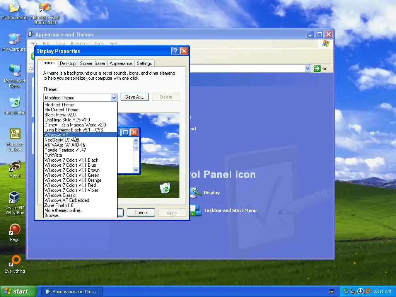The width and height of the screenshot is (396, 297).
Task: Select Windows 7 Colors v1.1 Brown
Action: 80,170
